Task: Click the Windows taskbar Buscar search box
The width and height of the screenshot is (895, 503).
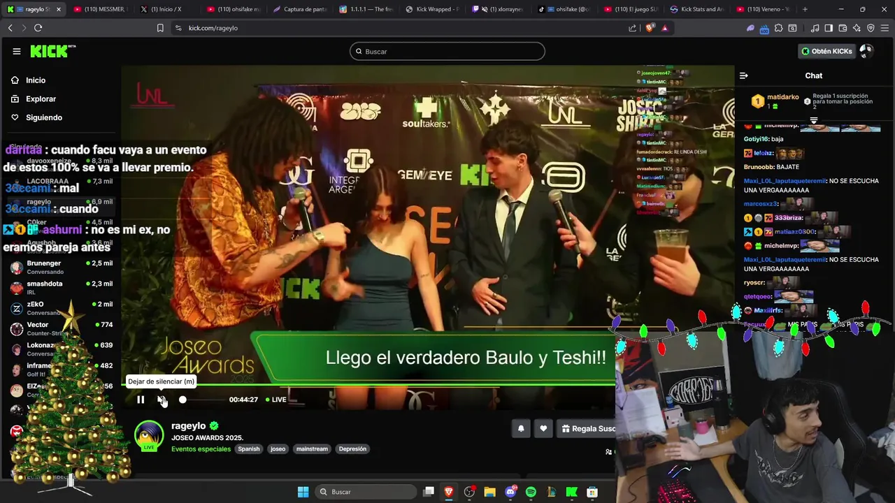Action: (364, 492)
